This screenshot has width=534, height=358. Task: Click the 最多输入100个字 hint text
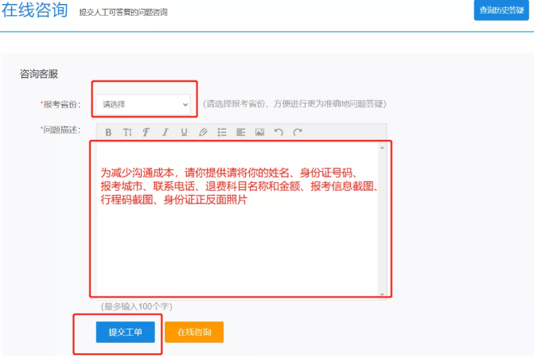pyautogui.click(x=137, y=306)
